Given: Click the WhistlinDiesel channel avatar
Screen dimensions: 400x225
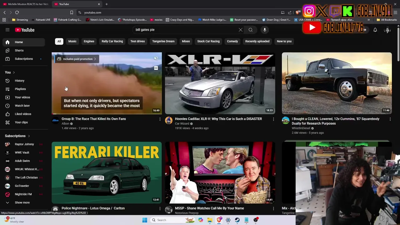Looking at the screenshot, I should [286, 120].
